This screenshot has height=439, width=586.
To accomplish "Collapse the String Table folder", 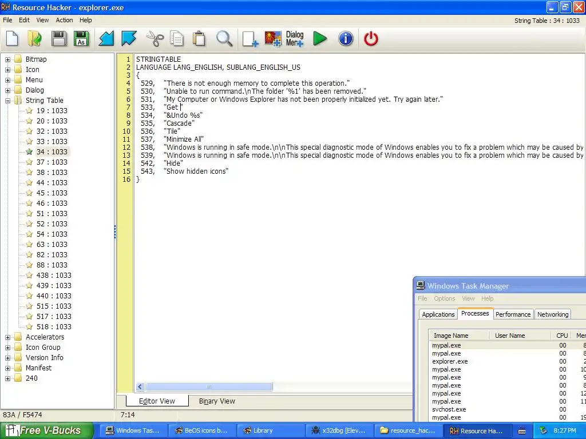I will click(7, 101).
